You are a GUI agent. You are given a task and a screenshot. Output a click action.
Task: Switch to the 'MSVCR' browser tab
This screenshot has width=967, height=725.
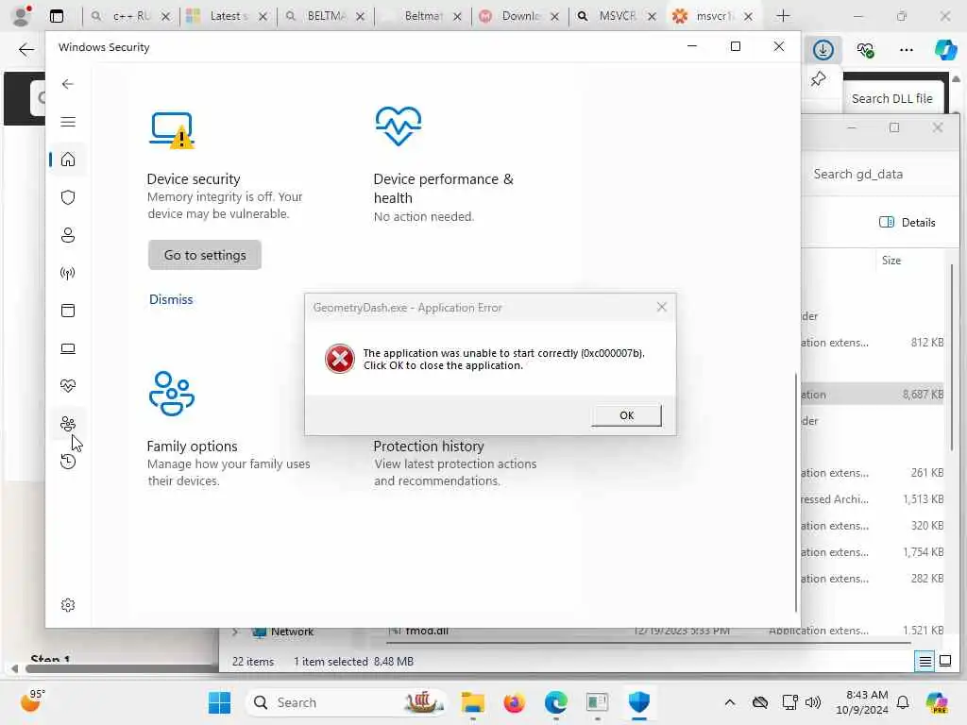tap(616, 16)
